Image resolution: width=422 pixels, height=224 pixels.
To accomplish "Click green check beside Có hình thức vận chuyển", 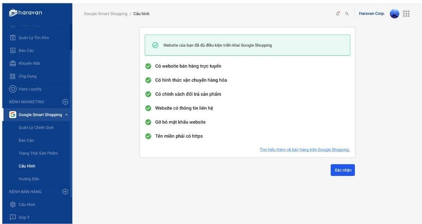I will click(148, 80).
